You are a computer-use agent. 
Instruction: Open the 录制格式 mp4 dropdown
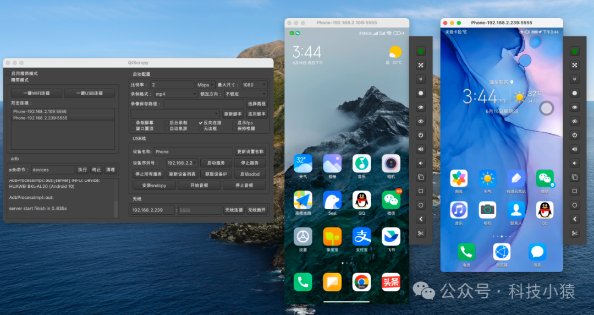tap(174, 94)
